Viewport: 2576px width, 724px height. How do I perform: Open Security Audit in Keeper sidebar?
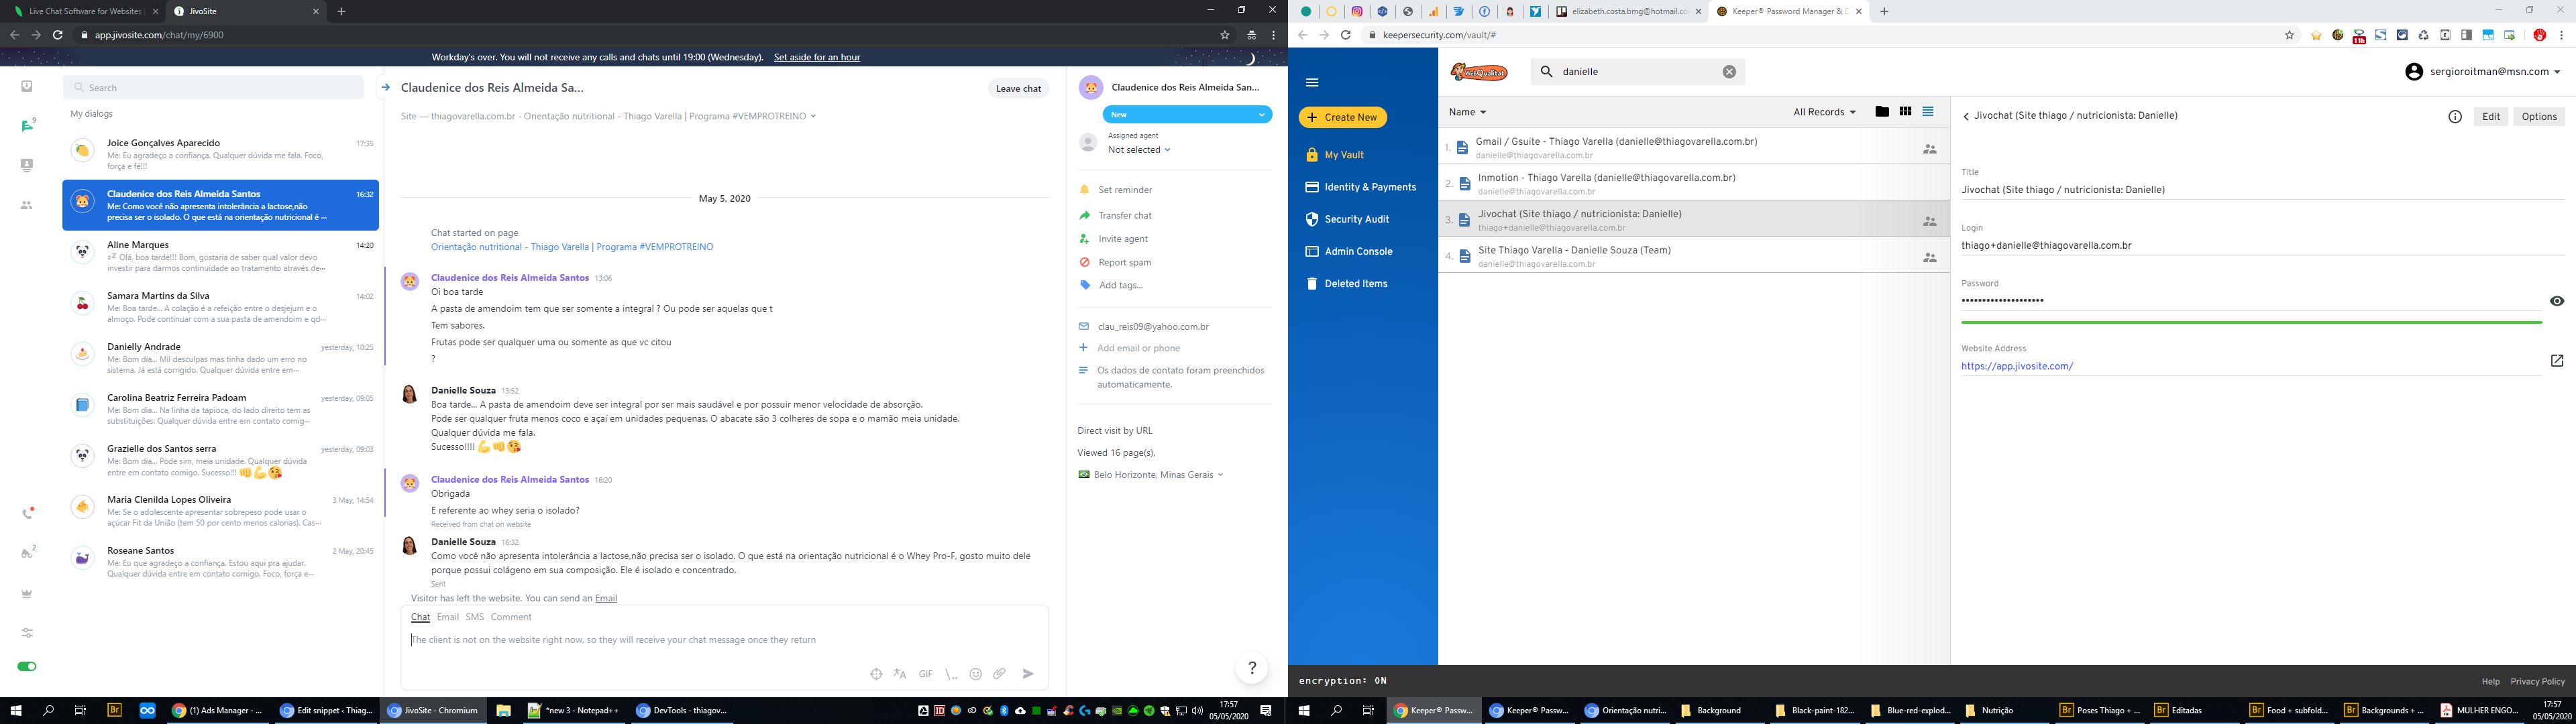tap(1356, 219)
